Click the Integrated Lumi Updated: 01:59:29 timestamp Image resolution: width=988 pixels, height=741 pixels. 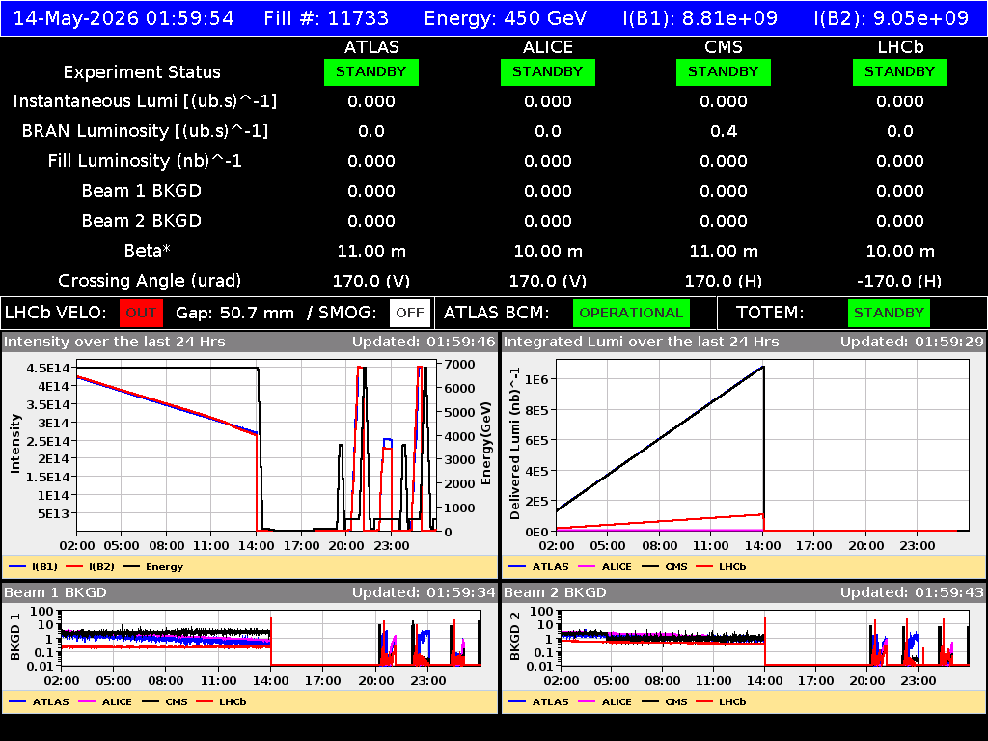[912, 342]
